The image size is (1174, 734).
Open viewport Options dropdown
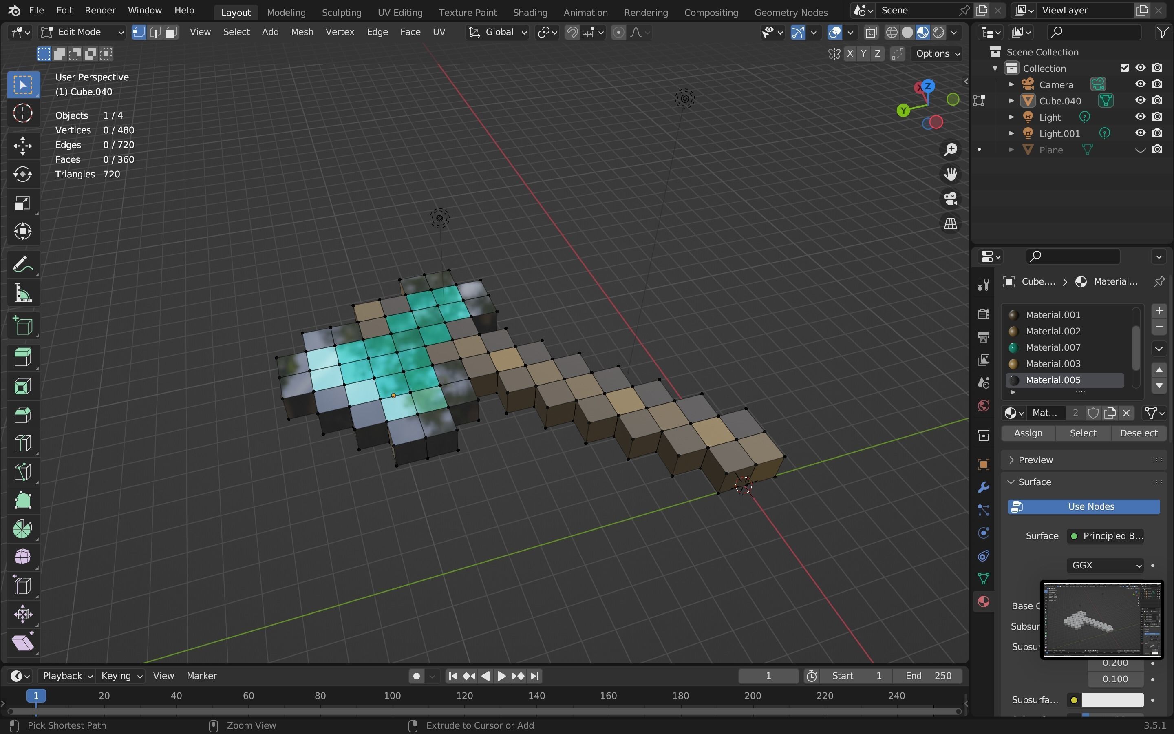tap(938, 53)
